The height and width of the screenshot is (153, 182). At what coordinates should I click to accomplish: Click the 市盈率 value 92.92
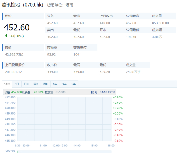tap(51, 55)
